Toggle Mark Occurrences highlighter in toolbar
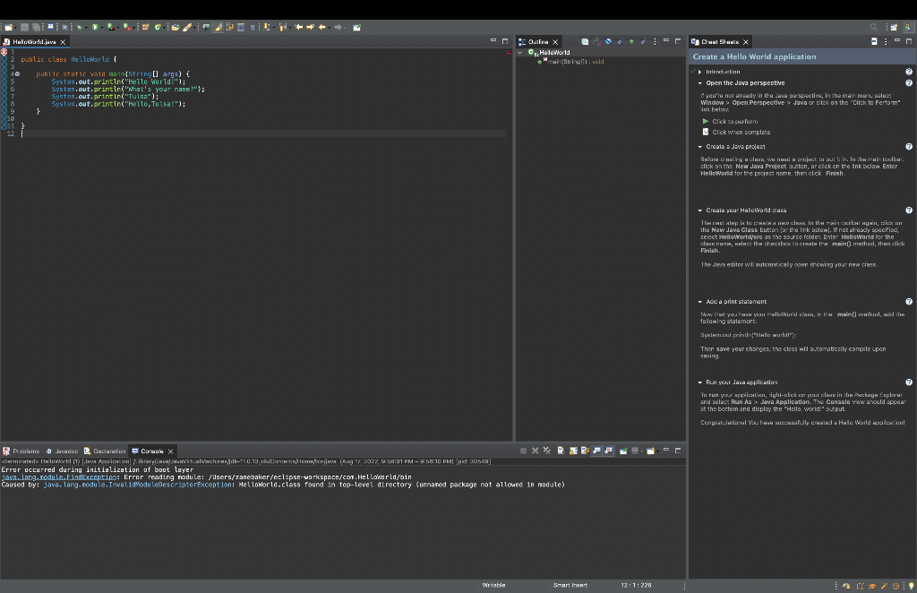The image size is (917, 593). tap(217, 28)
